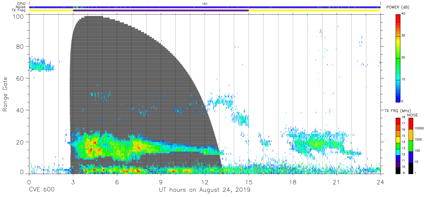Click the TX FRQ frequency colorbar

[398, 146]
